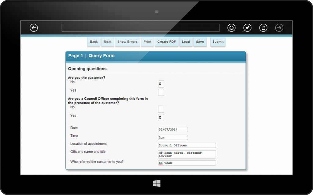Image resolution: width=313 pixels, height=195 pixels.
Task: Open Show Errors
Action: [127, 42]
